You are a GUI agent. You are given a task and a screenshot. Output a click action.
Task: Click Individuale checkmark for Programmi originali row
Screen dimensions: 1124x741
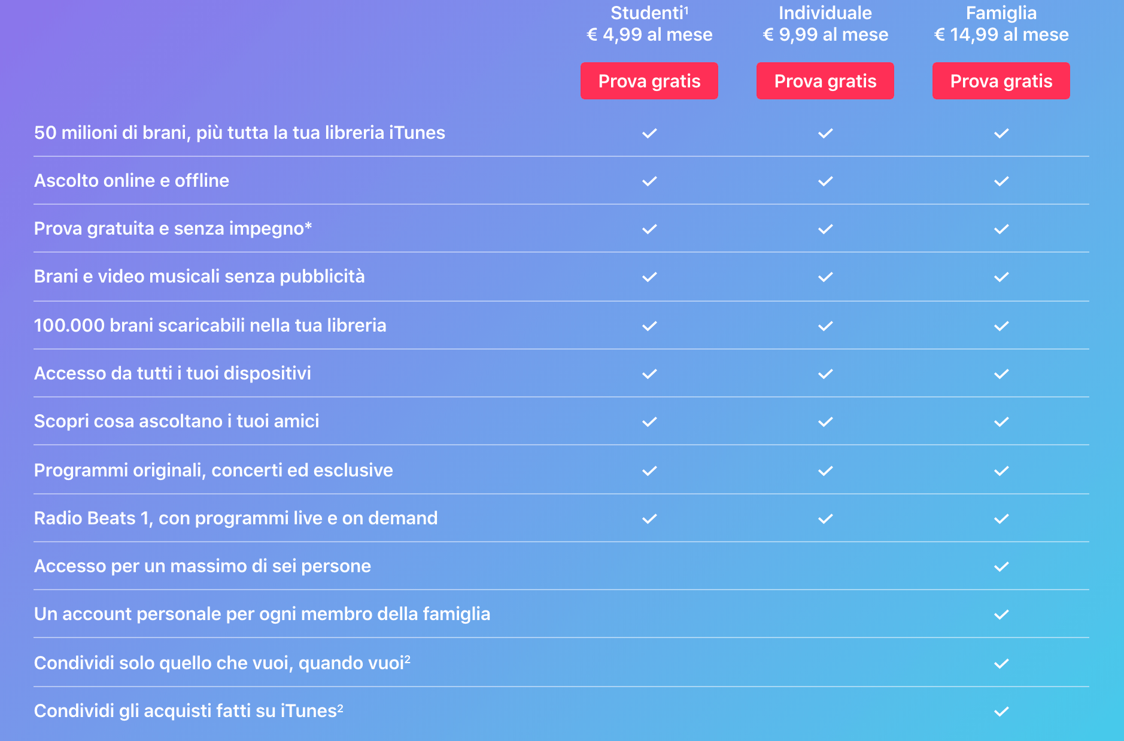click(x=825, y=471)
